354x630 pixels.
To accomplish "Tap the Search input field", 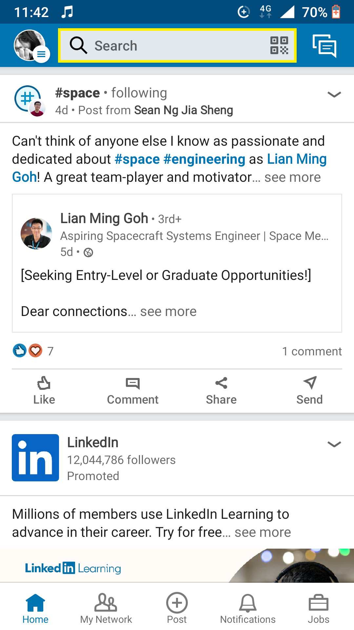I will 164,46.
